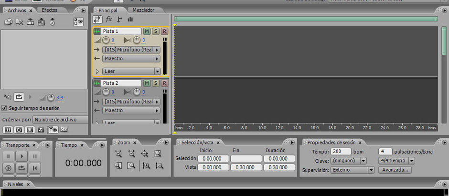Toggle full path display icon
This screenshot has height=196, width=449.
coord(64,130)
